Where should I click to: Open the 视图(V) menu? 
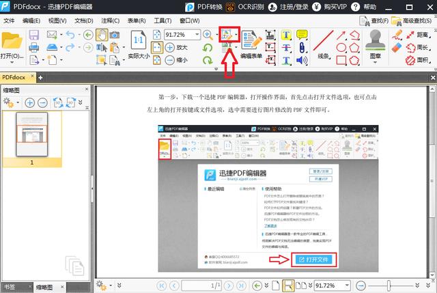[x=57, y=20]
